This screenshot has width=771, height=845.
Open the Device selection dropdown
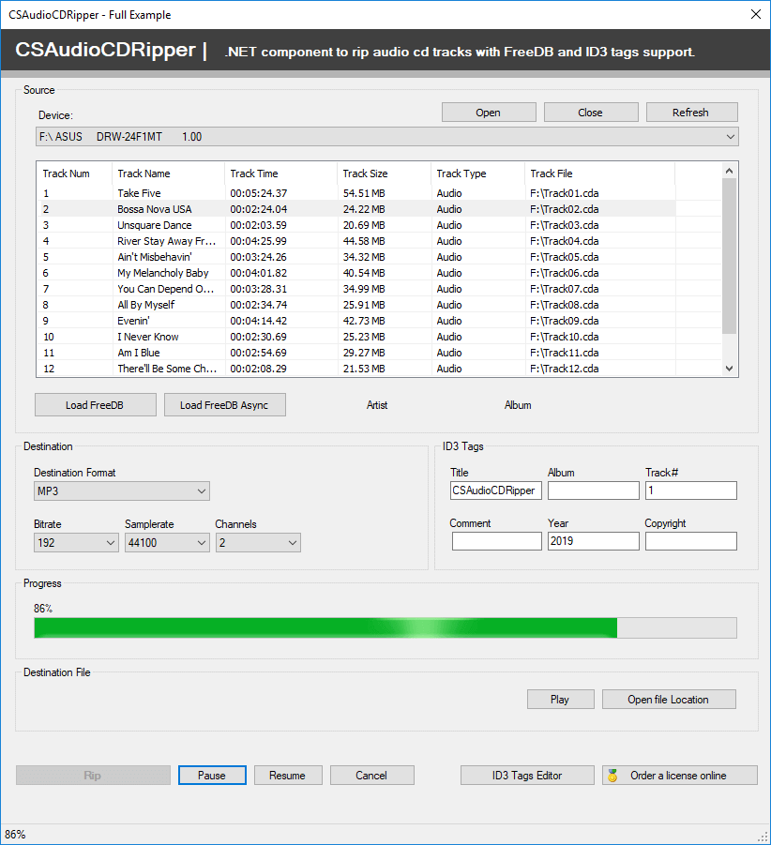tap(730, 136)
